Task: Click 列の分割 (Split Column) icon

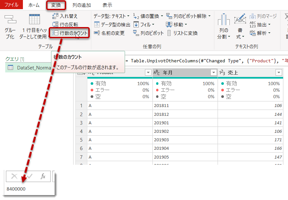Action: 224,20
